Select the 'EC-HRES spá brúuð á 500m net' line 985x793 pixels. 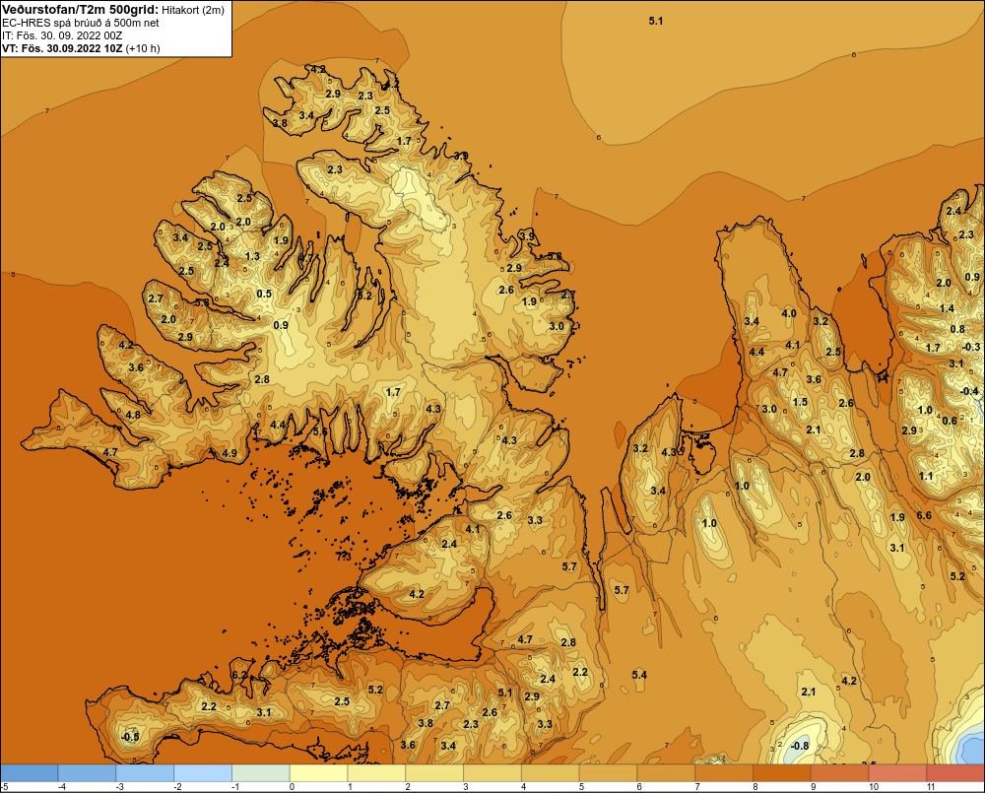tap(81, 23)
